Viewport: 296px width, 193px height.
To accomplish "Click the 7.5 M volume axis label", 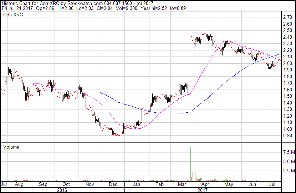I will coord(288,152).
